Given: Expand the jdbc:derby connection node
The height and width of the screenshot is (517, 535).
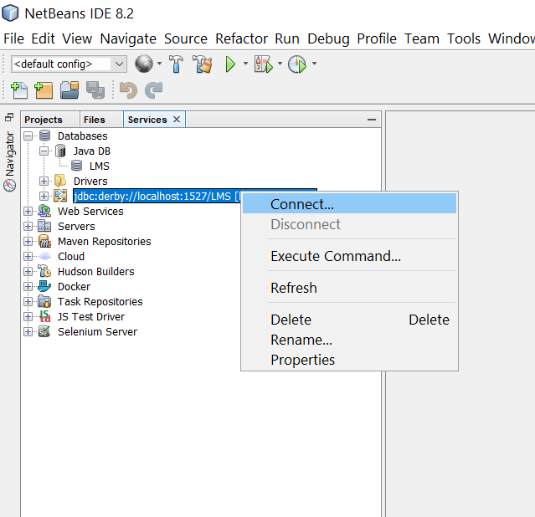Looking at the screenshot, I should click(44, 196).
